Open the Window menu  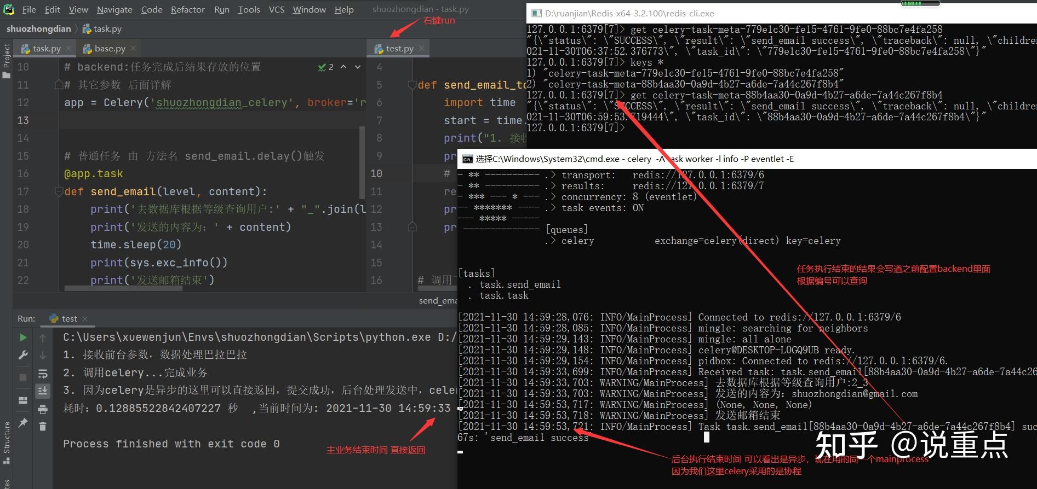(x=309, y=9)
